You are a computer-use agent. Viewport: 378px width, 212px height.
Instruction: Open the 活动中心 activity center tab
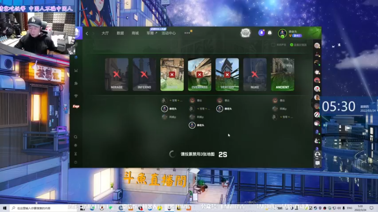pyautogui.click(x=169, y=33)
